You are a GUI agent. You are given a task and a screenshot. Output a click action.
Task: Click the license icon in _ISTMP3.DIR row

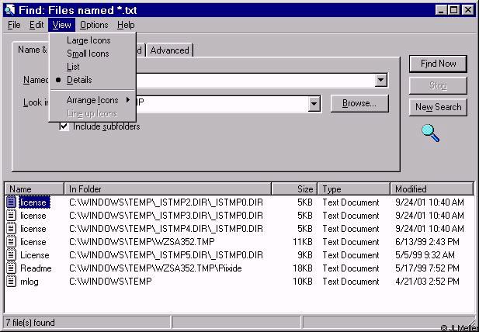(x=12, y=216)
